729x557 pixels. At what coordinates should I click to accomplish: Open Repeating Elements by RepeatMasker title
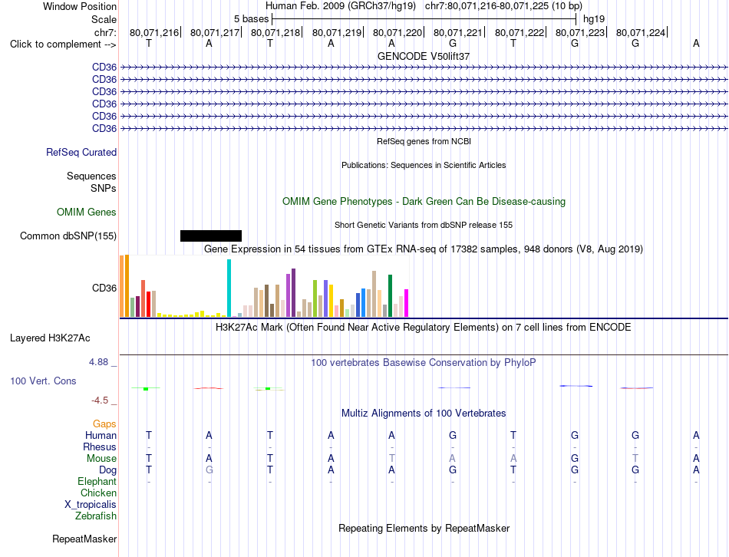pyautogui.click(x=424, y=529)
